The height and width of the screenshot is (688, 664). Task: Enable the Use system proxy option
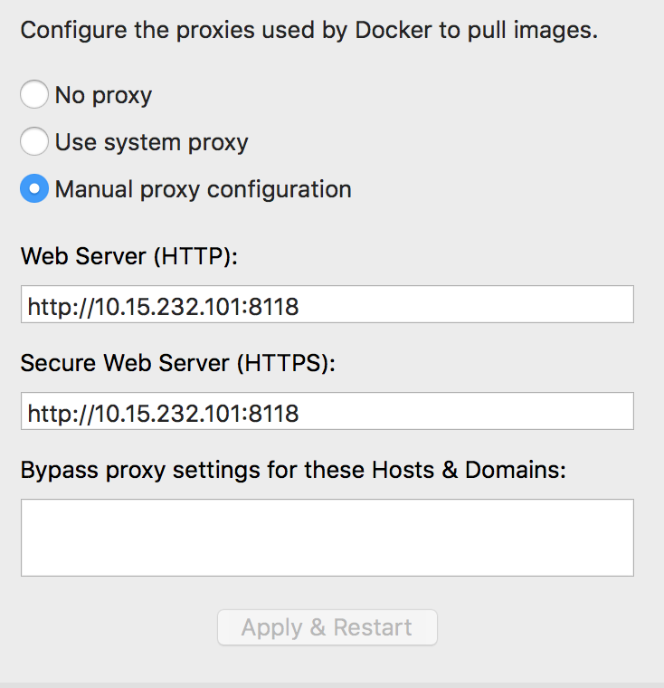pyautogui.click(x=33, y=141)
